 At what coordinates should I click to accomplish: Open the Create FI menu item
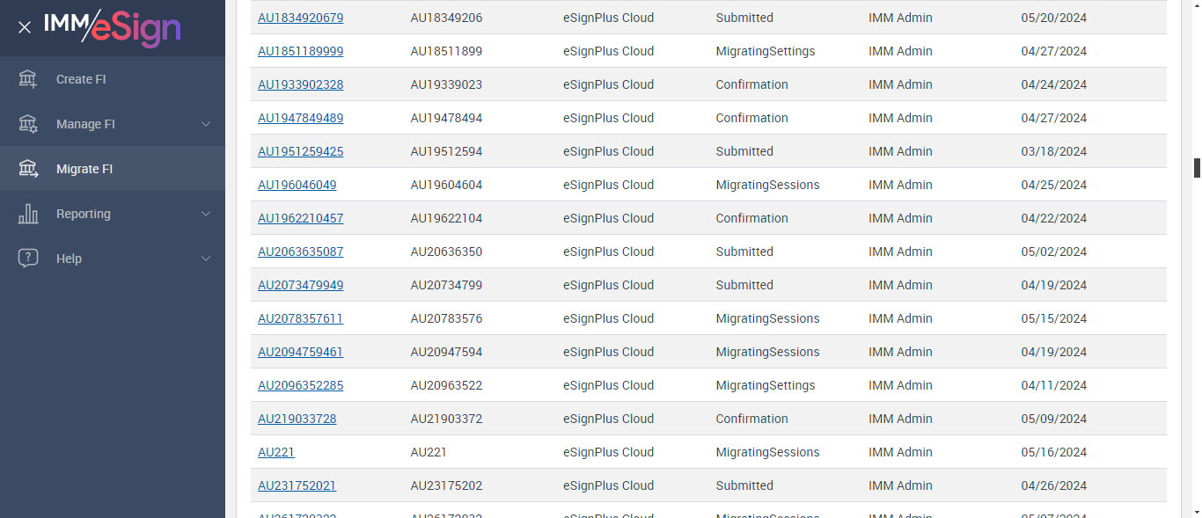[x=81, y=79]
